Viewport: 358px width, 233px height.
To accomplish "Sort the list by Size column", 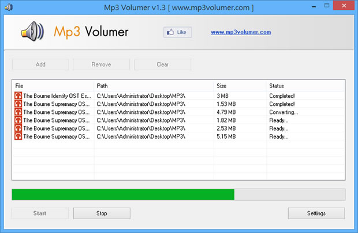I will tap(240, 86).
